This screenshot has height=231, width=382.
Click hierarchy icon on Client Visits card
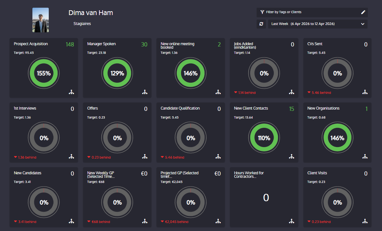[365, 221]
